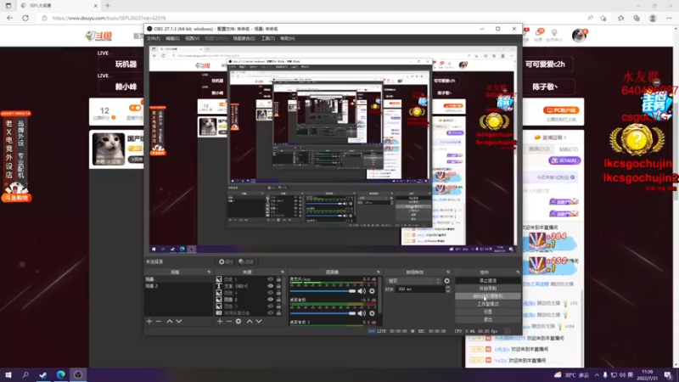Screen dimensions: 679x382
Task: Click the Start Recording button
Action: click(487, 289)
